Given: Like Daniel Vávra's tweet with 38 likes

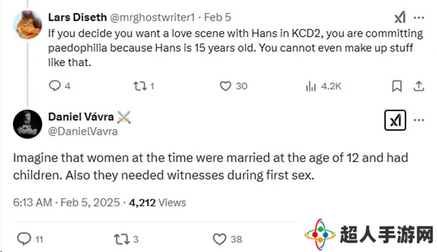Looking at the screenshot, I should click(x=220, y=239).
